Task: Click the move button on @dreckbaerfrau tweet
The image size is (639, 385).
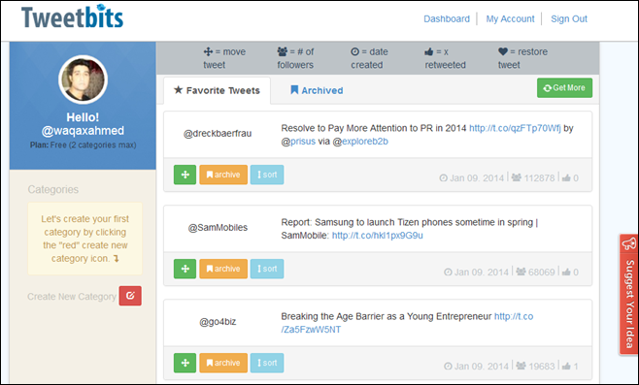Action: click(x=185, y=175)
